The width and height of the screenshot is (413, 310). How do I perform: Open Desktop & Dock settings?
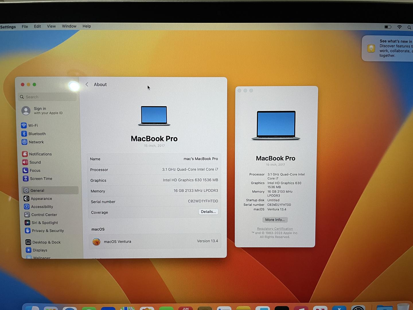click(46, 242)
